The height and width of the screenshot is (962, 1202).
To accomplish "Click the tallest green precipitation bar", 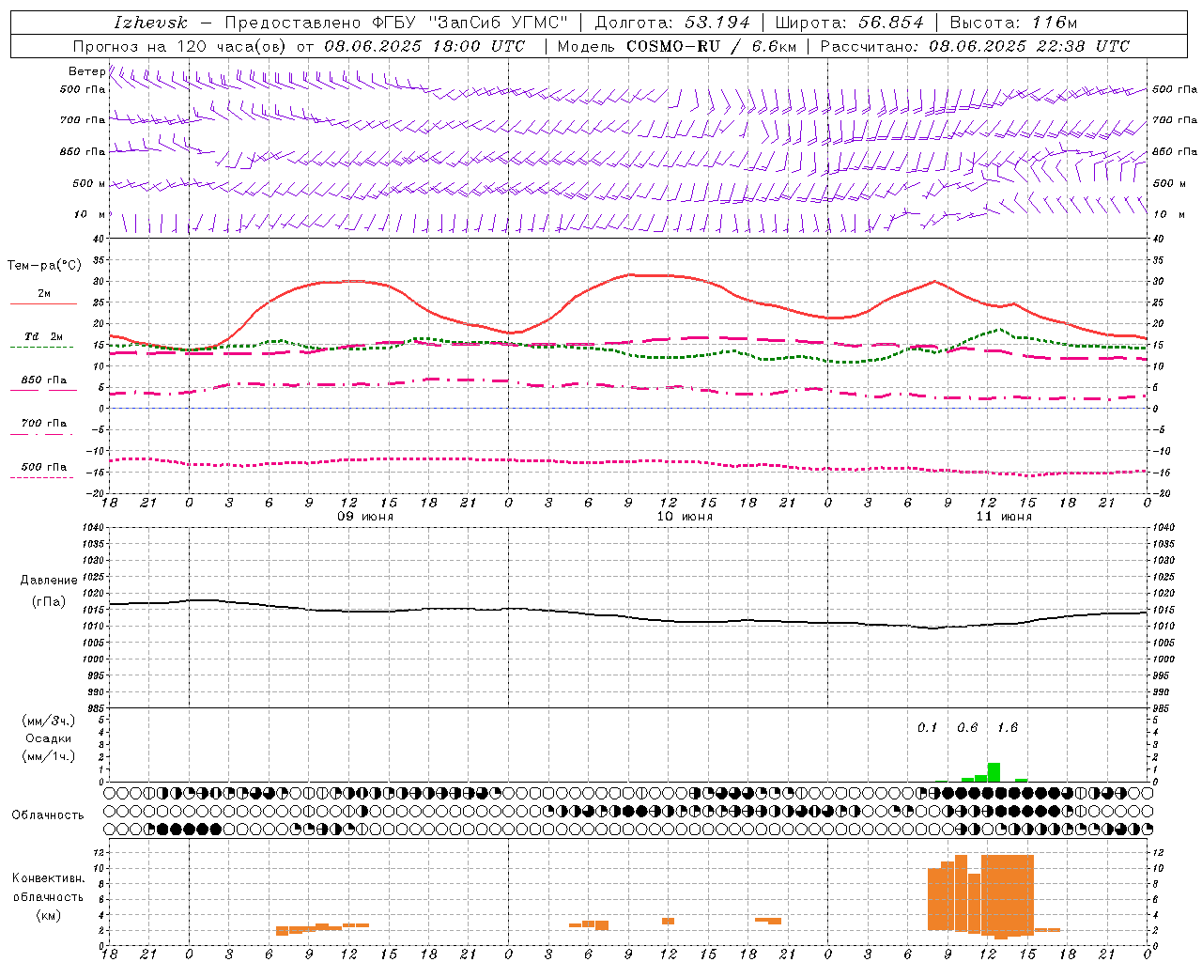I will tap(994, 772).
